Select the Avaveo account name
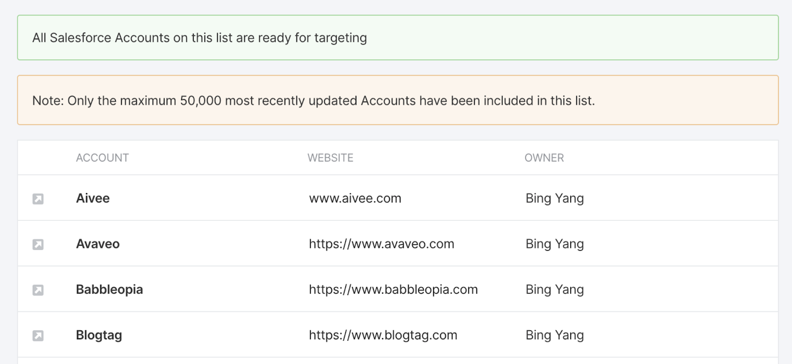Image resolution: width=792 pixels, height=364 pixels. (98, 244)
